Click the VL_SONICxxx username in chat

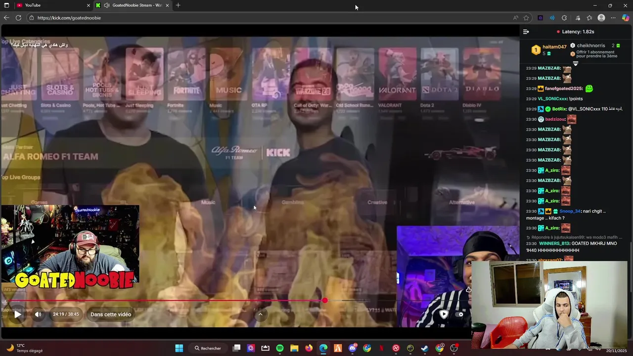coord(552,99)
